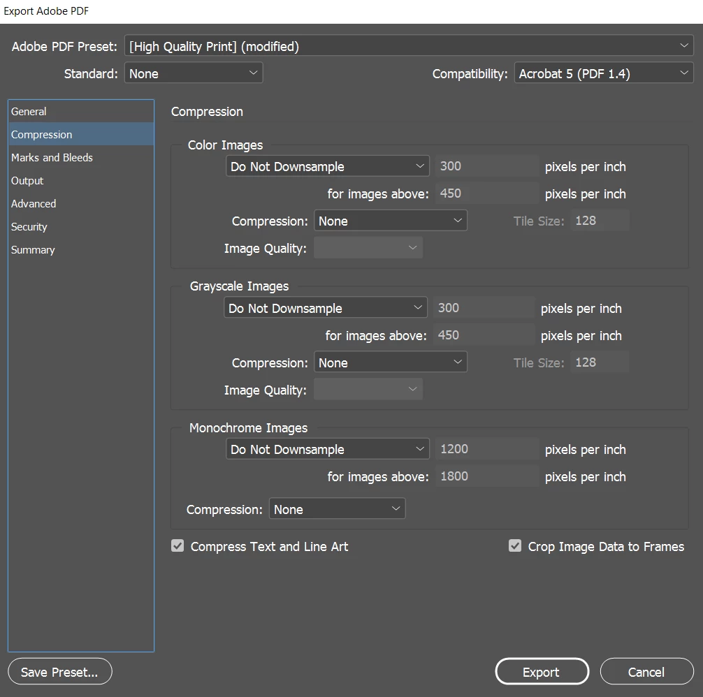
Task: Switch to the Output panel
Action: (x=81, y=180)
